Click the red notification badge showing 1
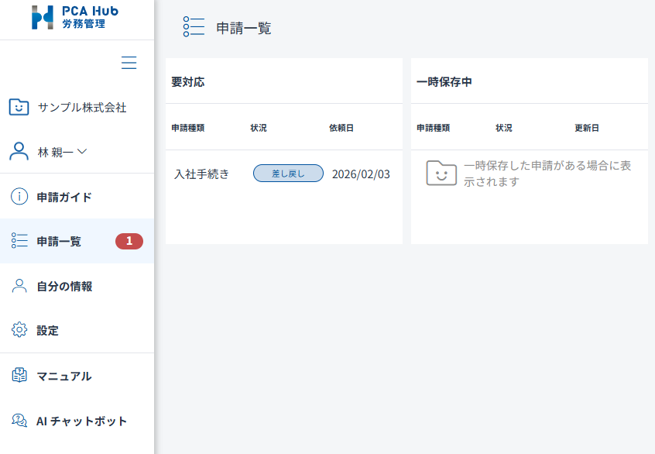The height and width of the screenshot is (454, 655). (x=129, y=241)
